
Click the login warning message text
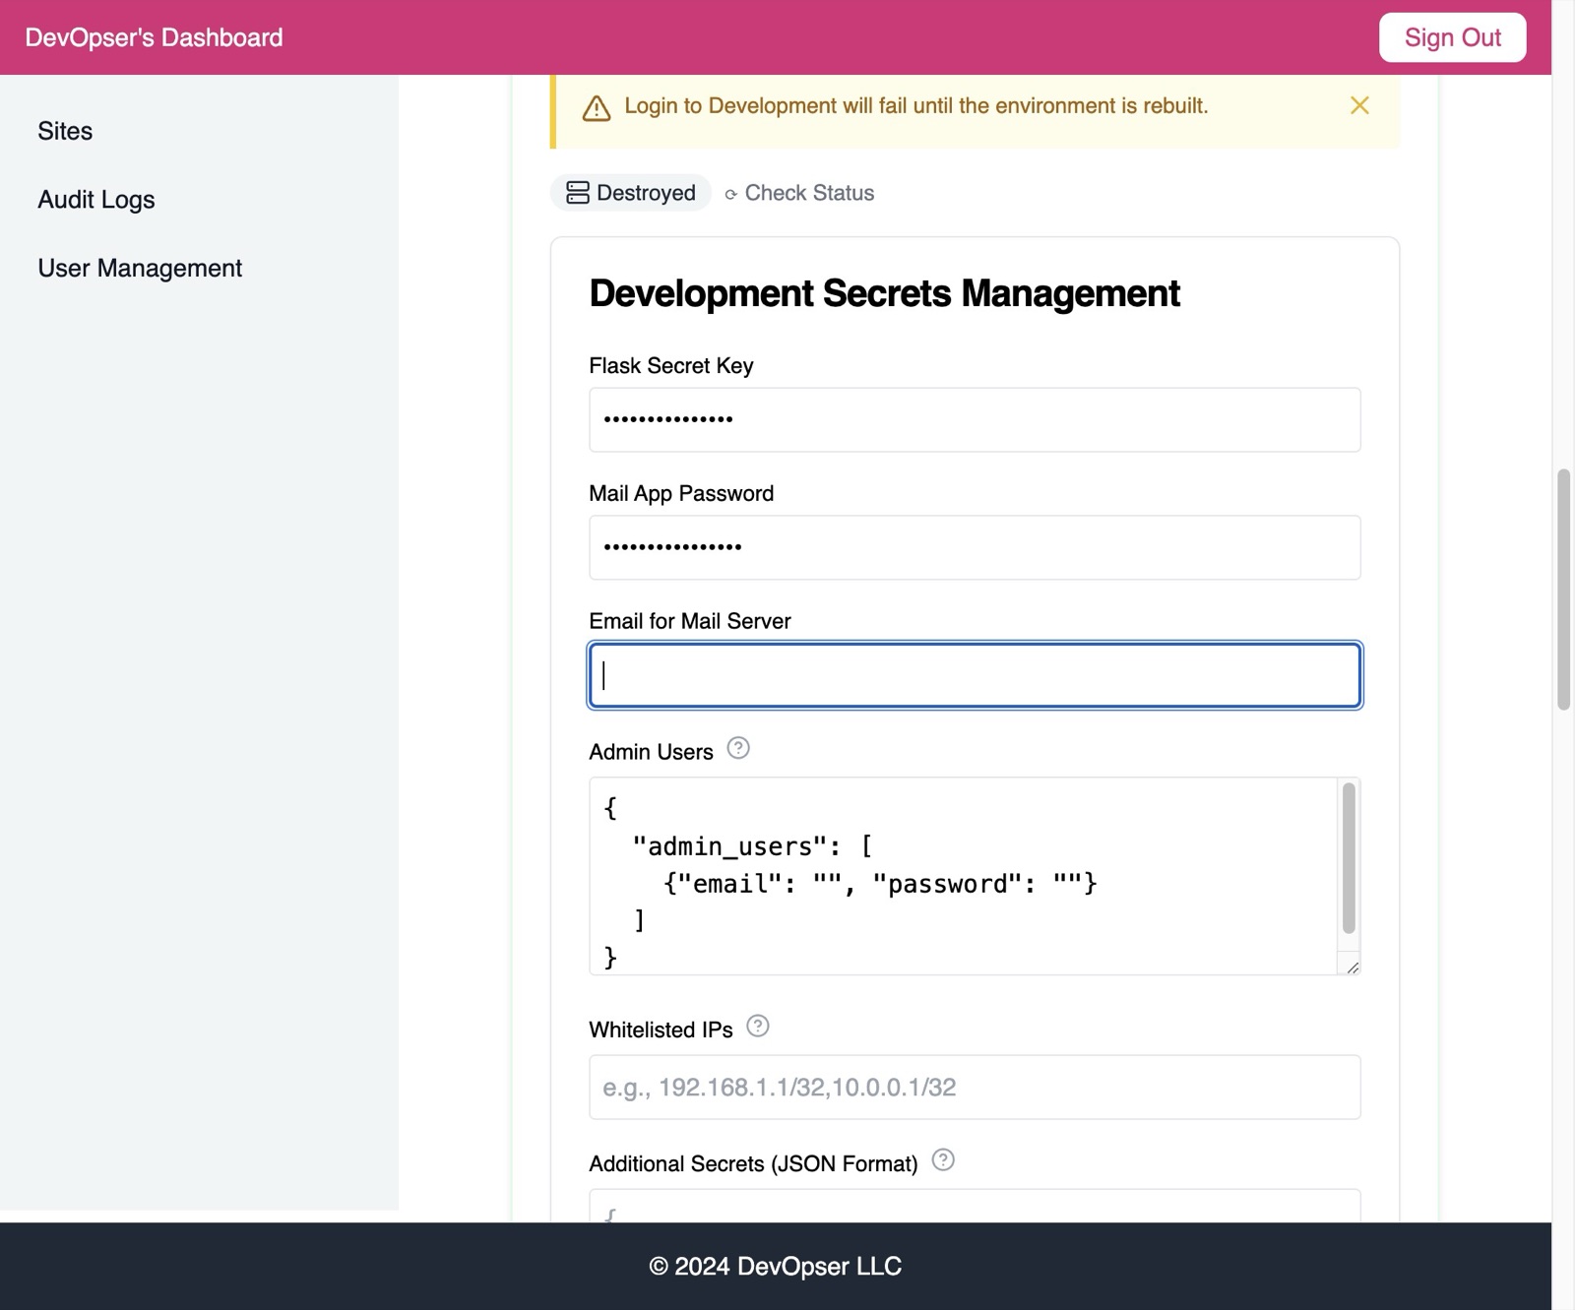coord(916,105)
